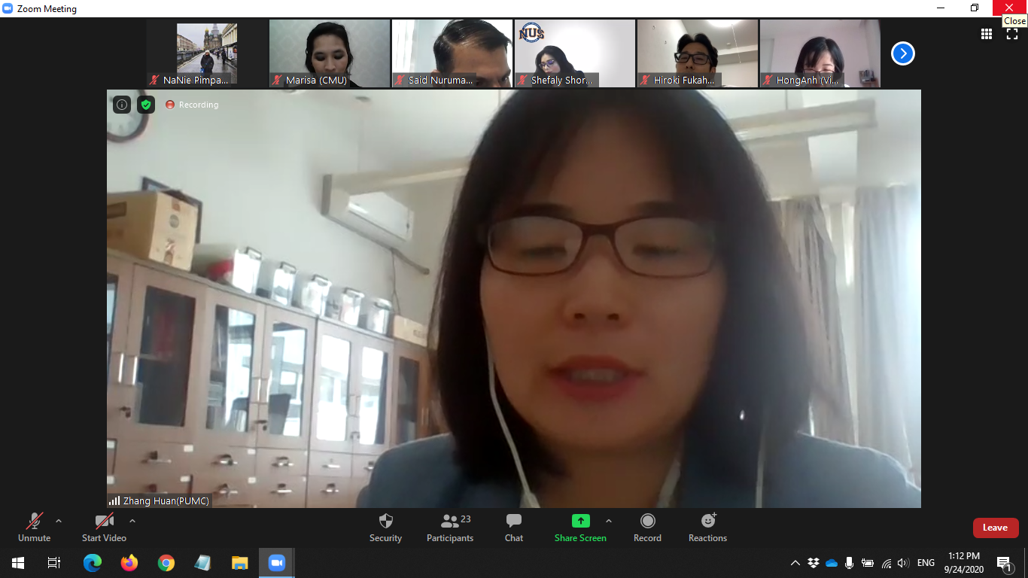Expand share options arrow beside Share Screen

pos(609,521)
